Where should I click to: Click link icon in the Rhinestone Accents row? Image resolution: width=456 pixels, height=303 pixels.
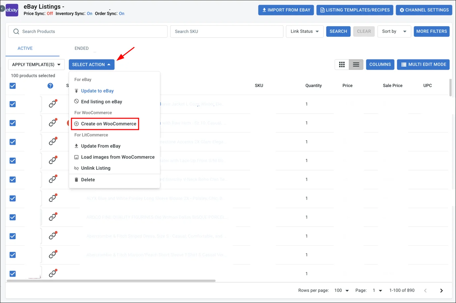pos(53,142)
